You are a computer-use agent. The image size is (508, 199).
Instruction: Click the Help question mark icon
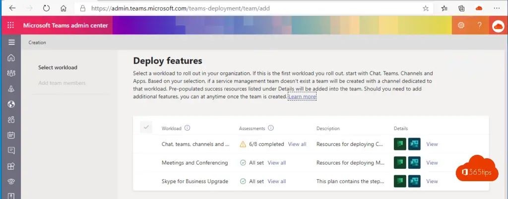[x=479, y=26]
